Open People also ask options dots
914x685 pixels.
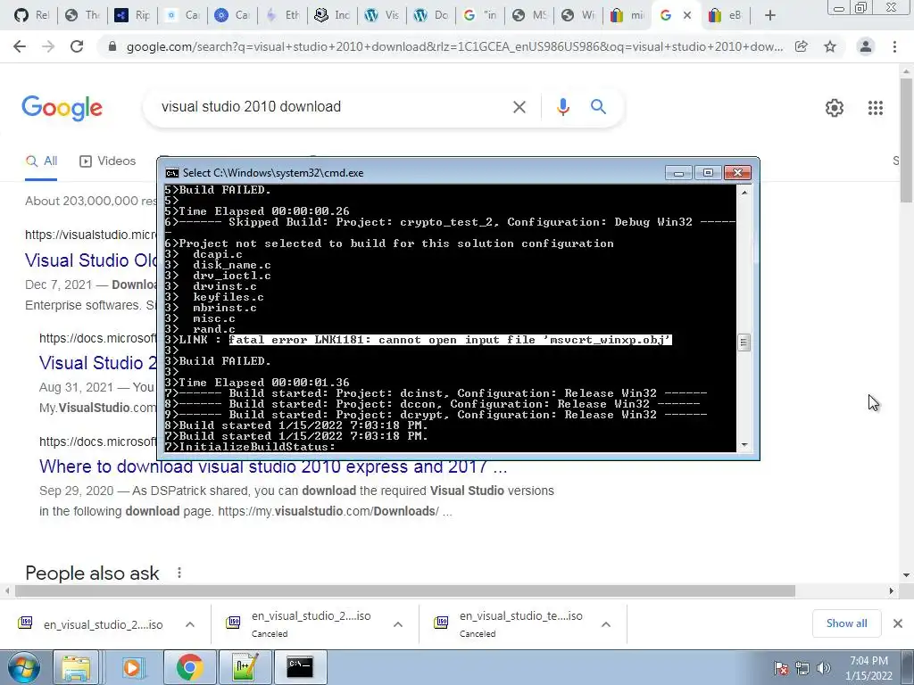(179, 574)
